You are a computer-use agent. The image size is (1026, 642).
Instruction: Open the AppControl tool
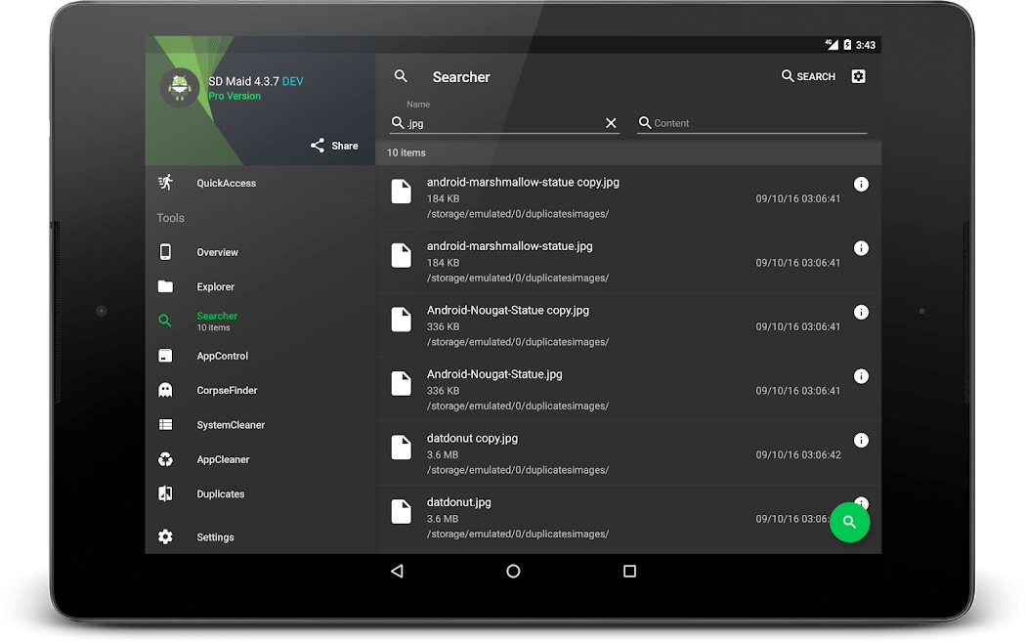pos(221,356)
